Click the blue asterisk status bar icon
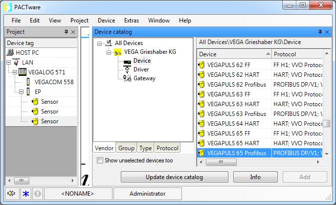The width and height of the screenshot is (336, 205). [x=26, y=194]
